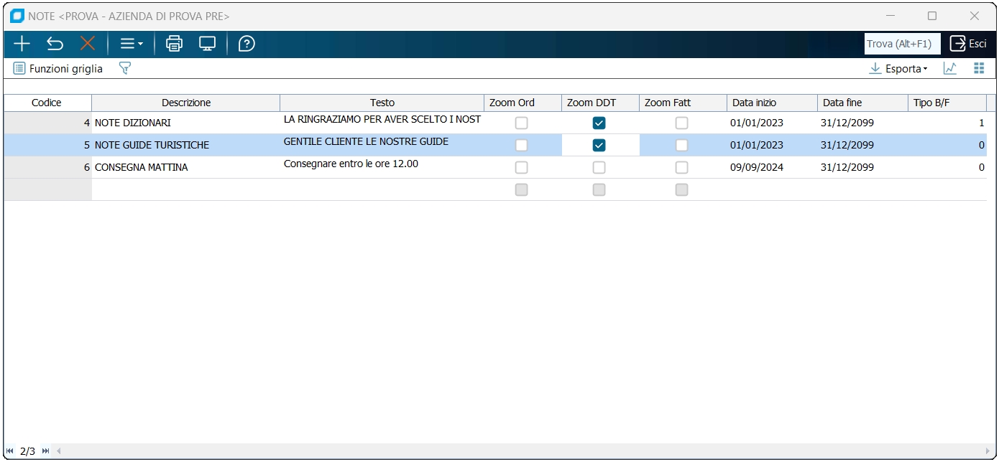Sort by Data inizio column header
The height and width of the screenshot is (462, 999).
click(x=772, y=103)
